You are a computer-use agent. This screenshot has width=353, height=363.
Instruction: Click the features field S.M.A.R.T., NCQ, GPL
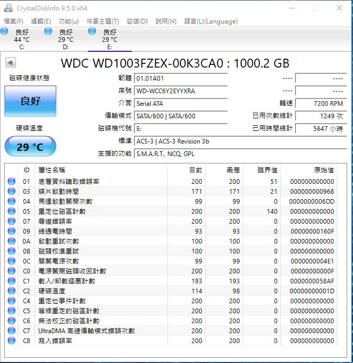(241, 153)
